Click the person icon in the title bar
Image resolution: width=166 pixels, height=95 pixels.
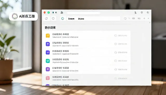pos(135,13)
